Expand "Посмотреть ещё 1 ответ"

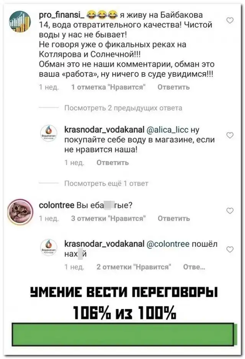[106, 184]
